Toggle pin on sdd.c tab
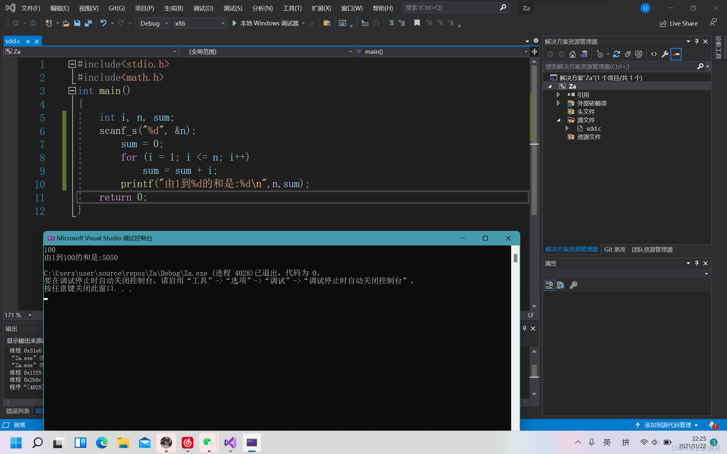The width and height of the screenshot is (727, 454). point(28,42)
